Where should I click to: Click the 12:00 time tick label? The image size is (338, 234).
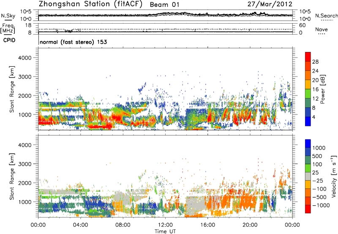(x=165, y=225)
